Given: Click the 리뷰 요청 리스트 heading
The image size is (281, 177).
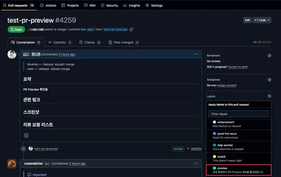Looking at the screenshot, I should 38,125.
